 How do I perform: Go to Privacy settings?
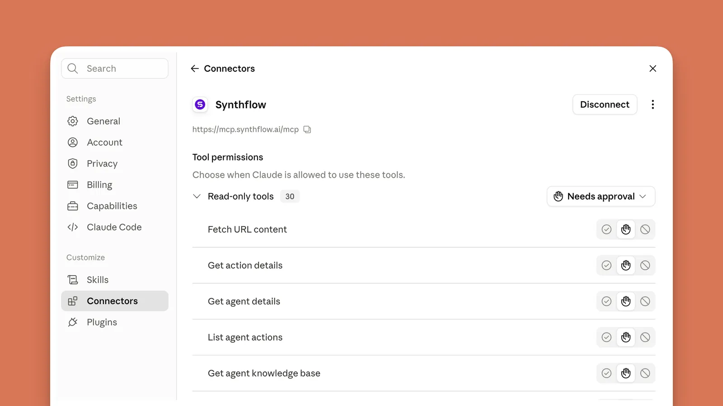pyautogui.click(x=115, y=164)
